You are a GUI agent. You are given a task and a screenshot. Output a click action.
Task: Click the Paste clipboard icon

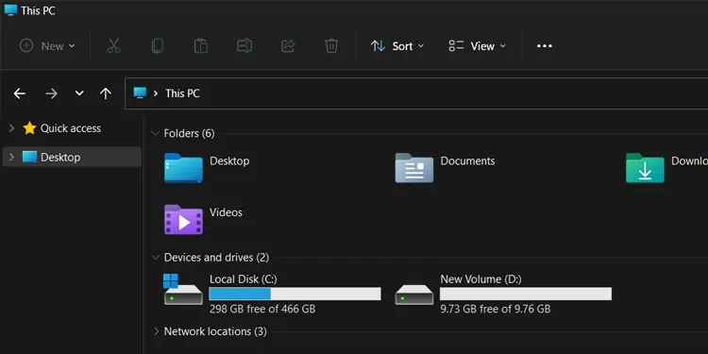[200, 46]
